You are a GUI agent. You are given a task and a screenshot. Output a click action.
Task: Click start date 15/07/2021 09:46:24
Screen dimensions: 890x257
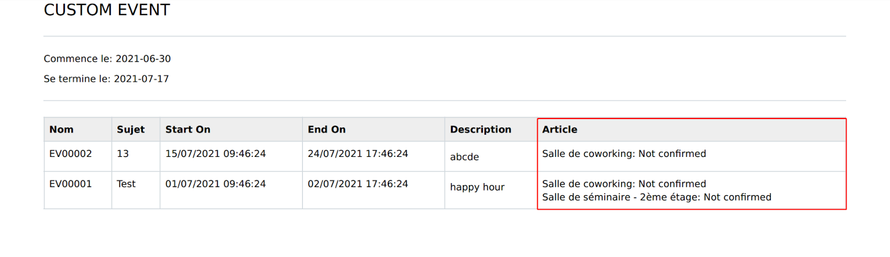(x=215, y=154)
